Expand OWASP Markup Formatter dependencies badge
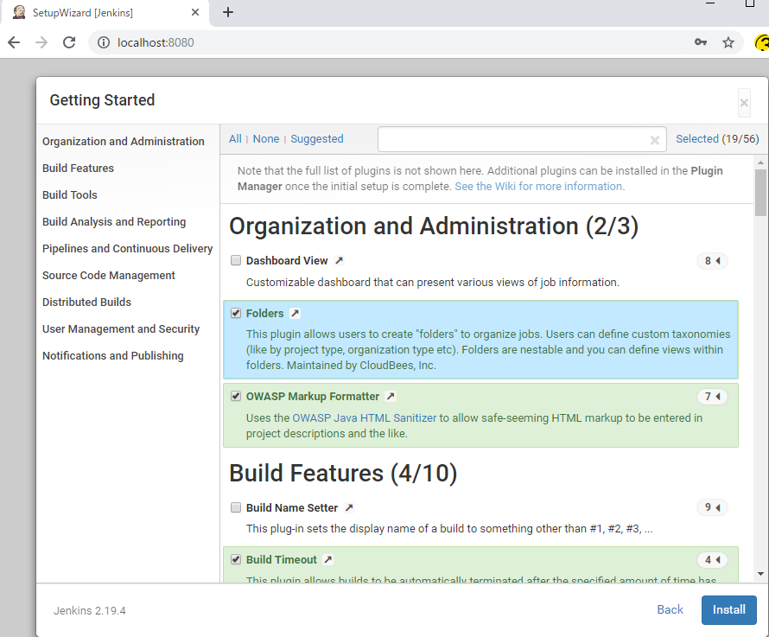The width and height of the screenshot is (769, 637). pos(712,397)
